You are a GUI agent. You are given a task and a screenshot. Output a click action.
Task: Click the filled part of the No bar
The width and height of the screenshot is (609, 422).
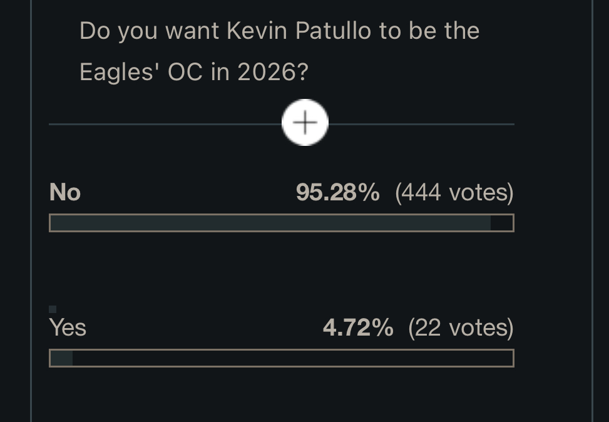coord(269,223)
